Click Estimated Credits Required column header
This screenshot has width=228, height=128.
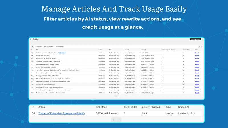168,50
